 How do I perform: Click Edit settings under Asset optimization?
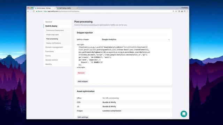click(x=83, y=117)
